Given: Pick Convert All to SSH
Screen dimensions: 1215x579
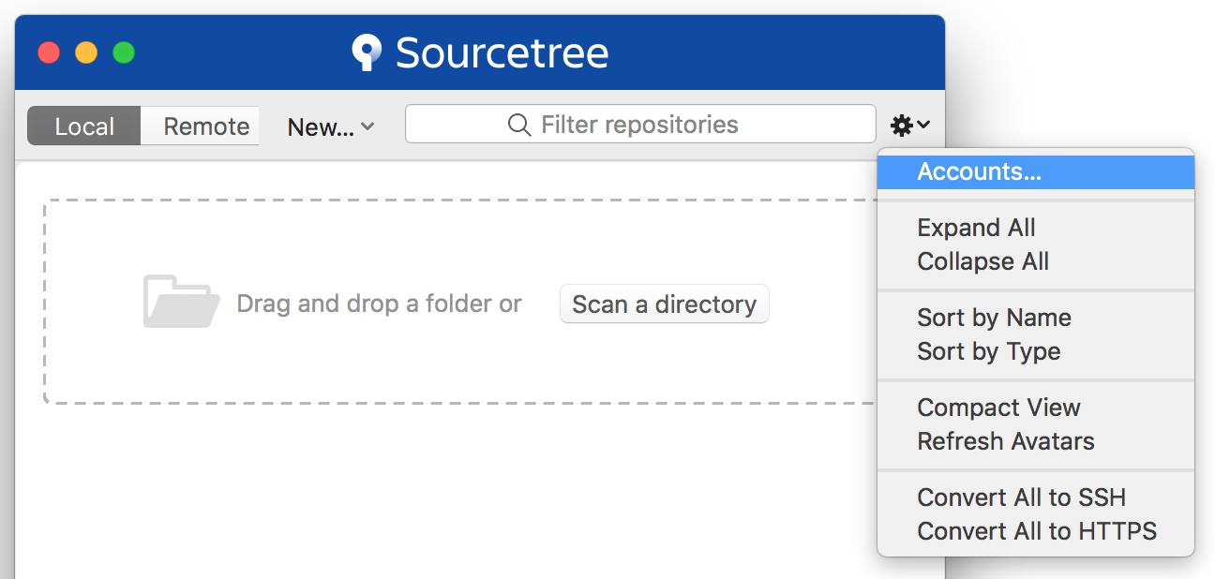Looking at the screenshot, I should pyautogui.click(x=1036, y=497).
